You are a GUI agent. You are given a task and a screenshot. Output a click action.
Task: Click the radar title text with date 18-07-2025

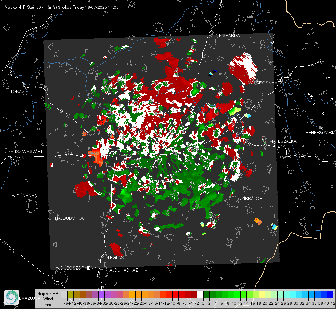coord(62,7)
